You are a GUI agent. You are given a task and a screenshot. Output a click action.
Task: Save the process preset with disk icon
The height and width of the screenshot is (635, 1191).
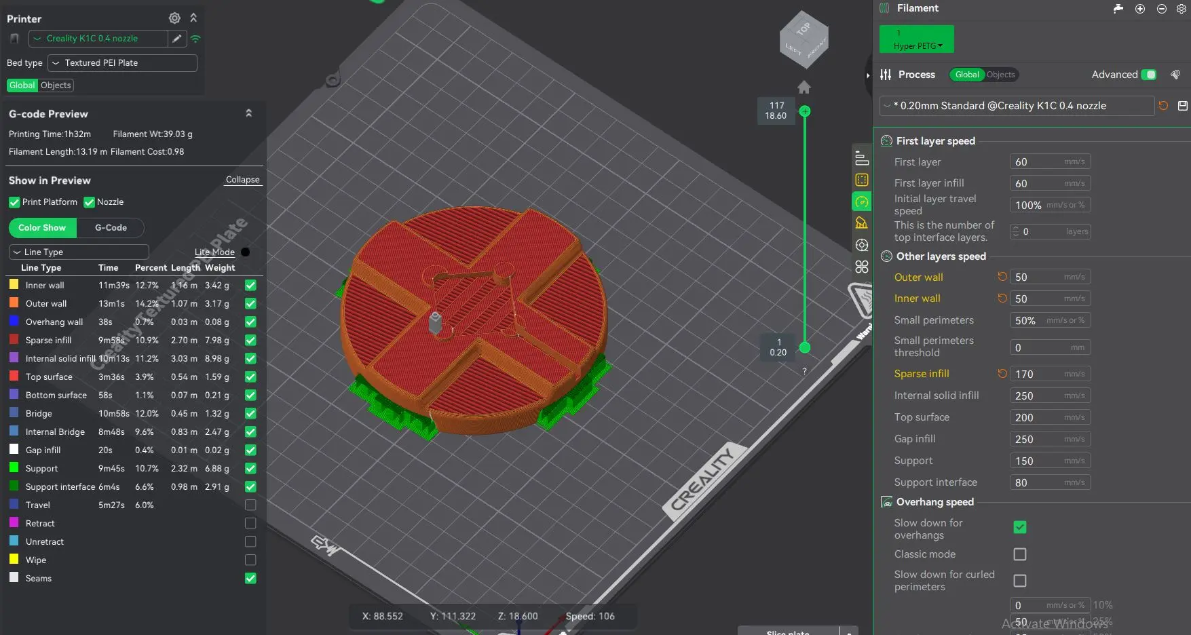tap(1183, 106)
